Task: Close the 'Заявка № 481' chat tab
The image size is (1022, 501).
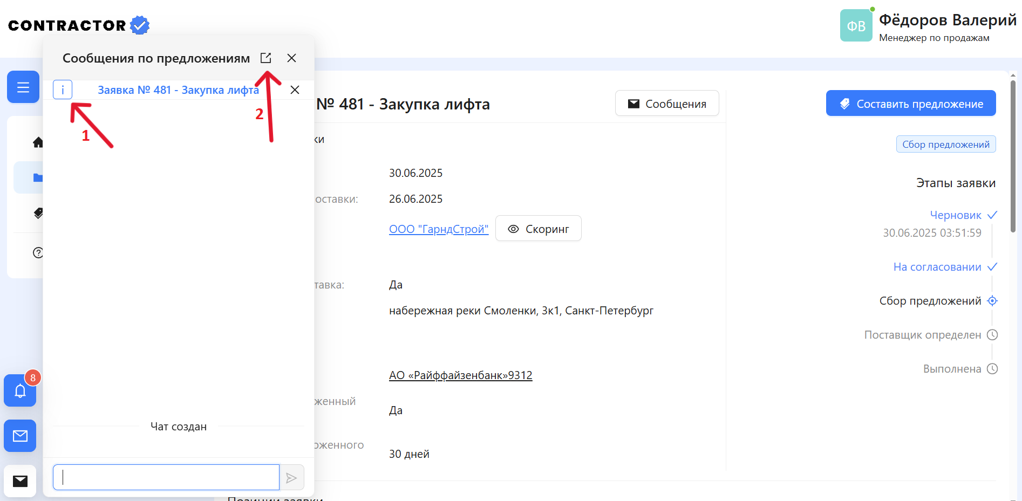Action: (x=295, y=90)
